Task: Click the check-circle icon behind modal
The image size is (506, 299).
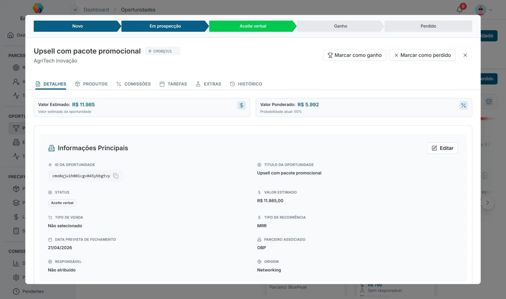Action: pos(489,102)
